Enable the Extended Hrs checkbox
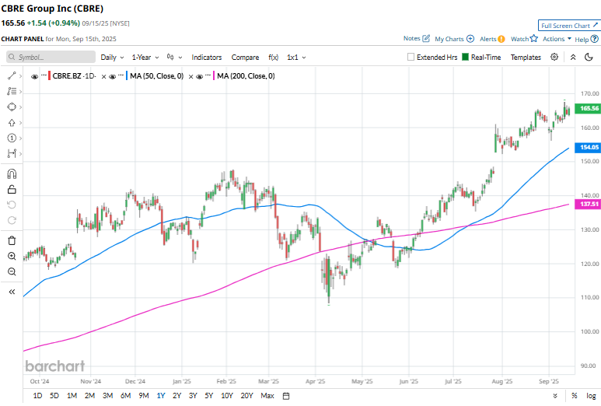The width and height of the screenshot is (601, 406). click(x=411, y=57)
